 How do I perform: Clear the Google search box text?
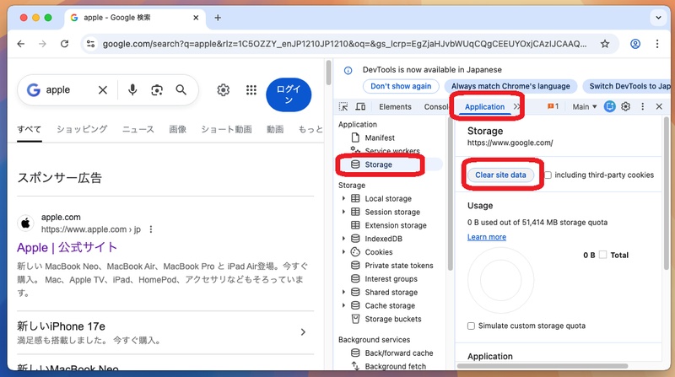(102, 90)
